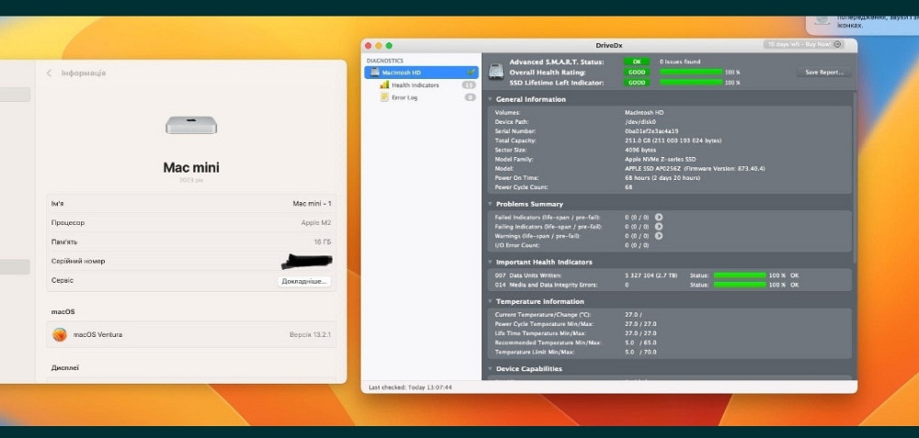Click the Overall Health Rating green progress bar
This screenshot has width=919, height=438.
pyautogui.click(x=691, y=72)
